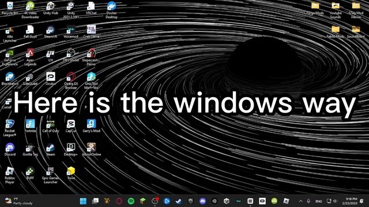
Task: Open the Oculus app from the taskbar
Action: [x=262, y=201]
